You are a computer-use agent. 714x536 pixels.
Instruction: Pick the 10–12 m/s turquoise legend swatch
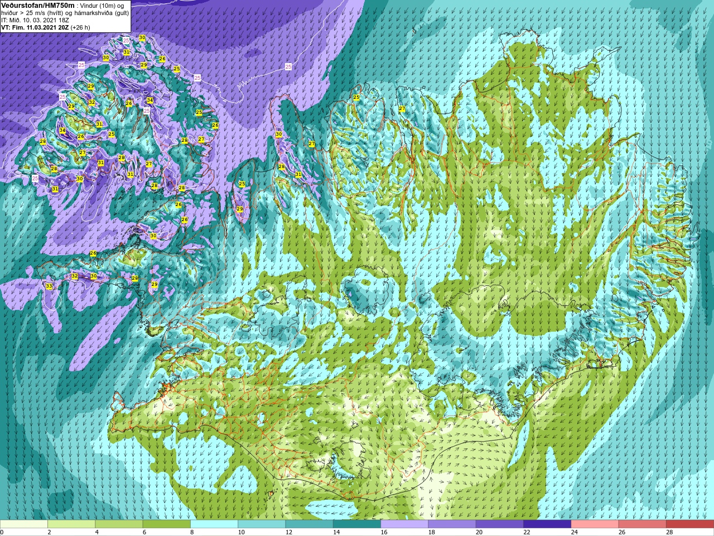(x=262, y=524)
